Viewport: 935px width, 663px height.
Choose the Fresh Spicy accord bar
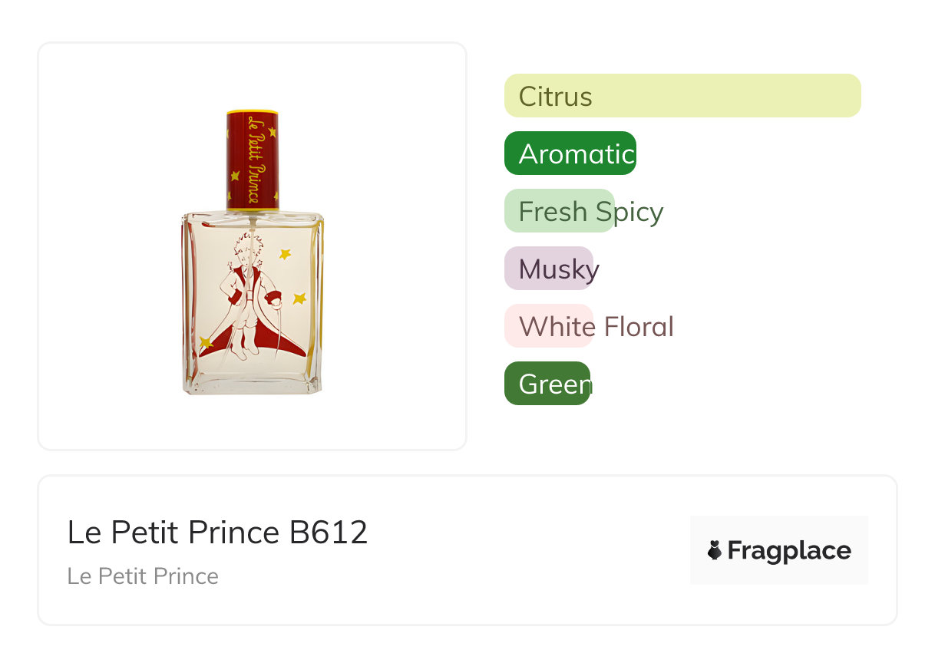[560, 211]
